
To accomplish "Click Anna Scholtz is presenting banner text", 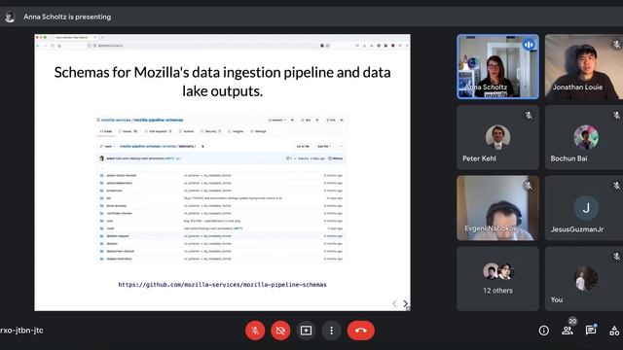I will point(67,17).
